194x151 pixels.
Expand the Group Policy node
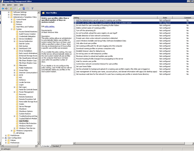click(14, 70)
